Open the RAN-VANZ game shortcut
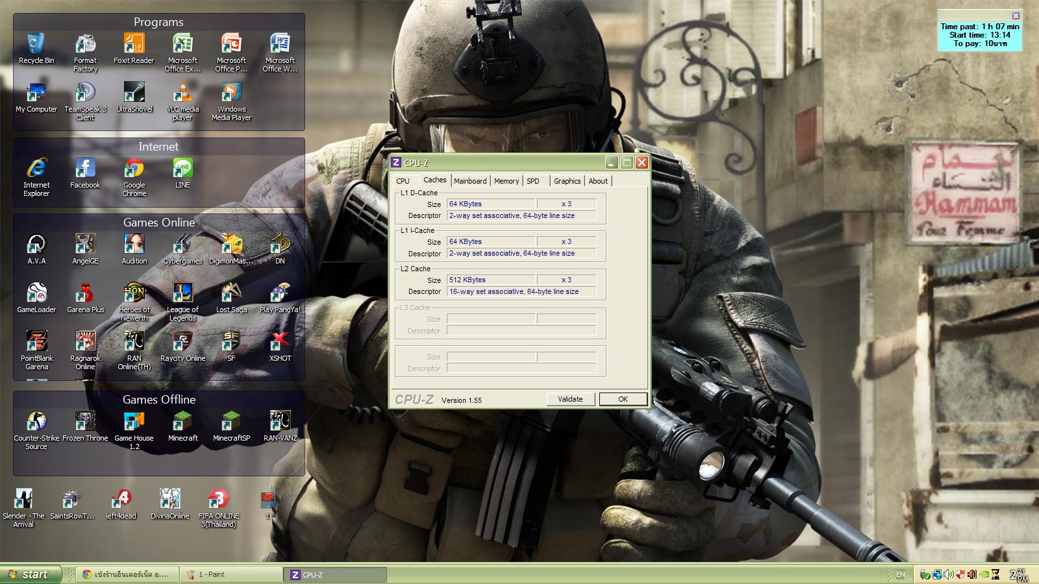The image size is (1039, 584). pos(280,426)
